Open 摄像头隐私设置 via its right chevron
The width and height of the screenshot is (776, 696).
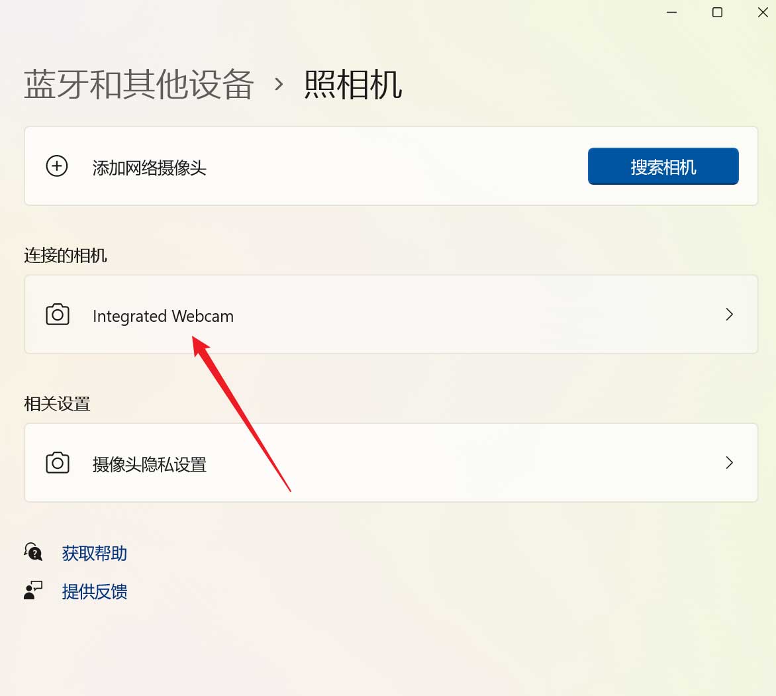[x=729, y=463]
